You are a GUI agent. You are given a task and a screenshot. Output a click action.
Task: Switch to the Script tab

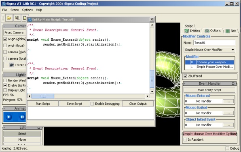(189, 26)
